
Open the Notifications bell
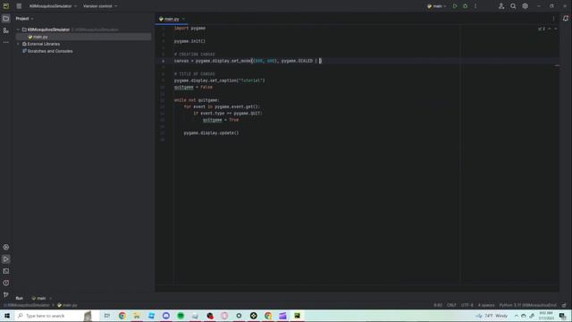pos(566,19)
